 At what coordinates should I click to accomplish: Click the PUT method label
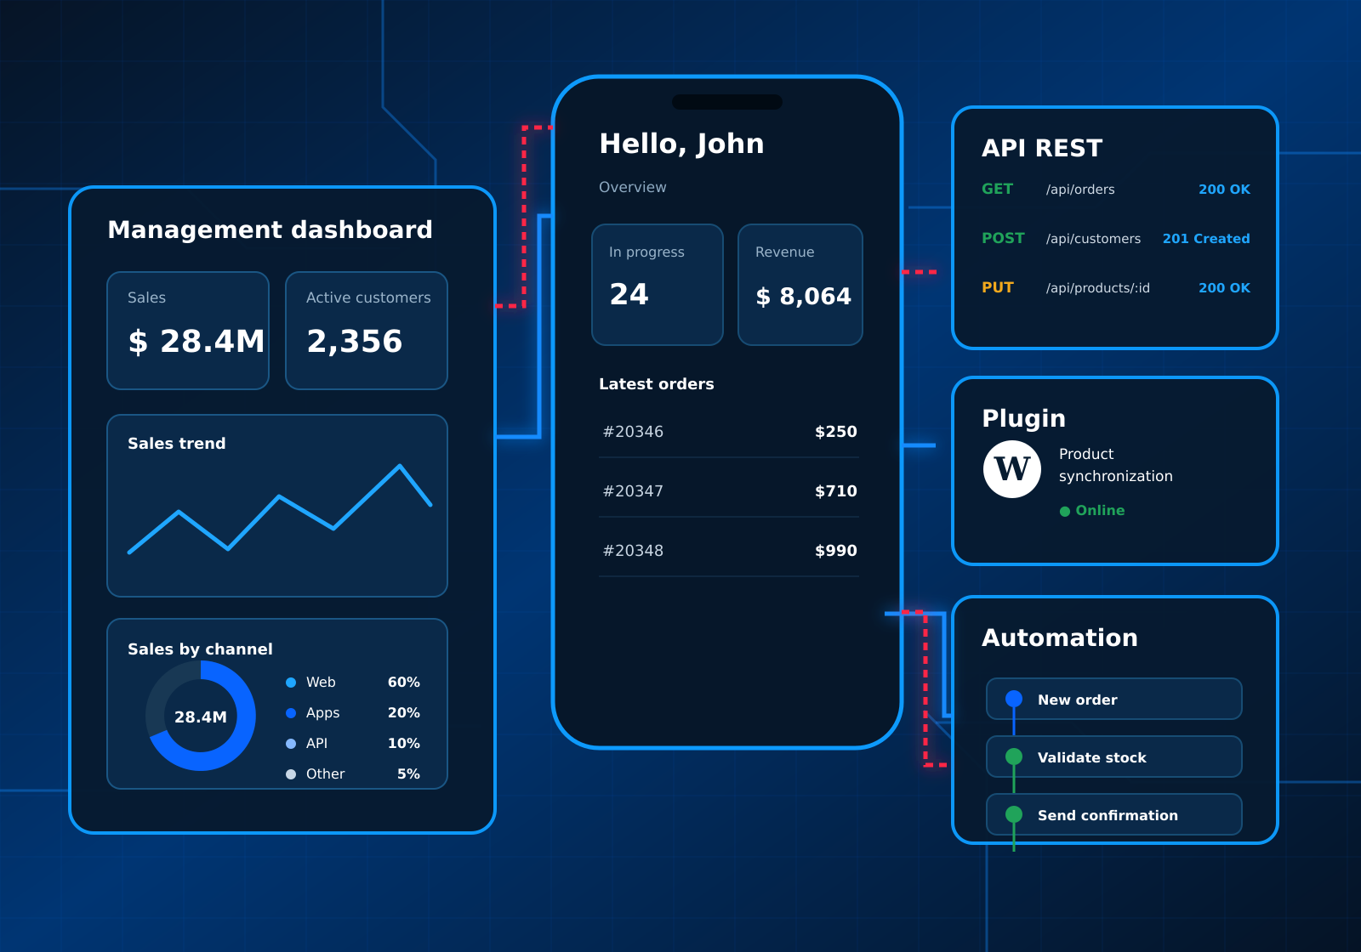point(998,287)
